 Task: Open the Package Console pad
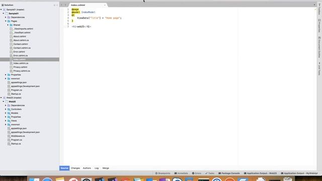pos(229,173)
